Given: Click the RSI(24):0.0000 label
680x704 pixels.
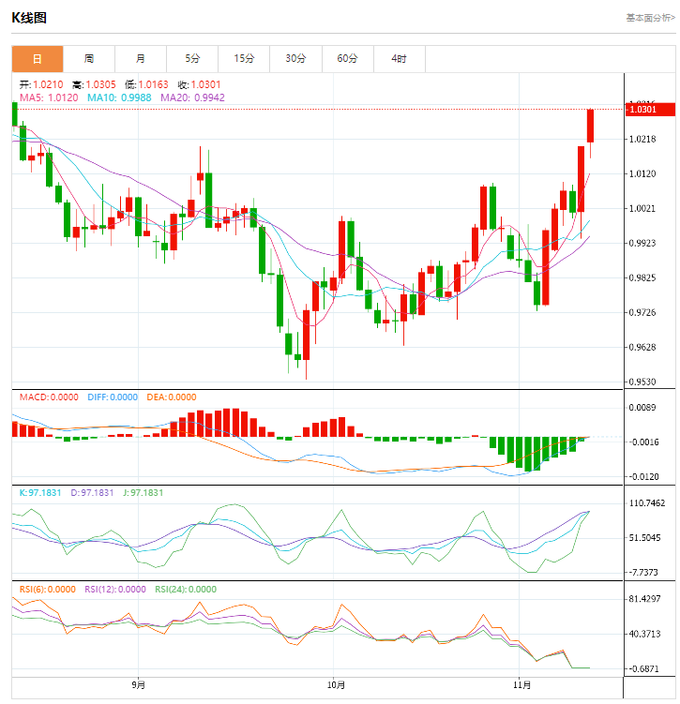Looking at the screenshot, I should pos(186,589).
